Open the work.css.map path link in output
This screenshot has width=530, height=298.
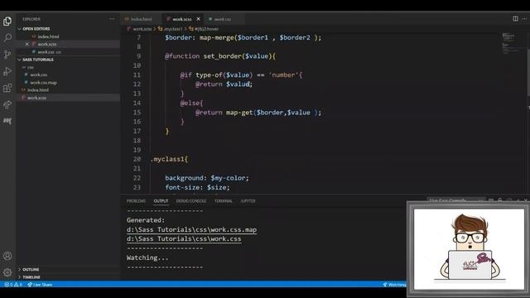[191, 229]
